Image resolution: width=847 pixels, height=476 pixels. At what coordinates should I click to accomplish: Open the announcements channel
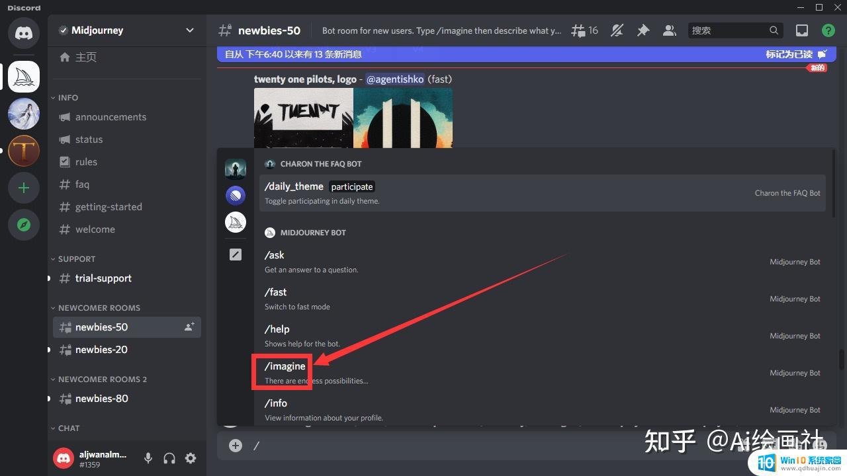point(126,117)
